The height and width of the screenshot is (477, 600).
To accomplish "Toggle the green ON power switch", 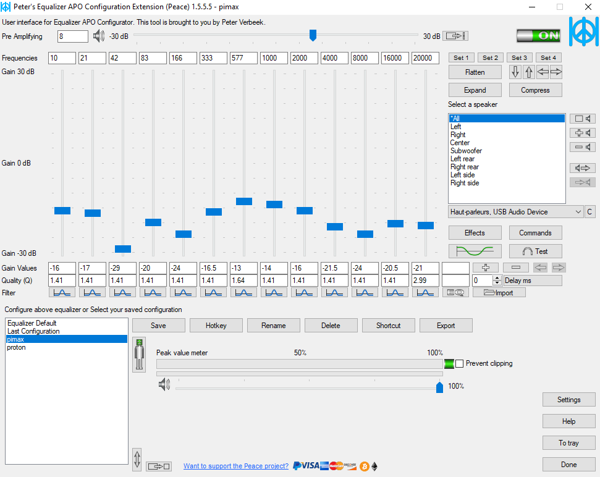I will pyautogui.click(x=538, y=36).
